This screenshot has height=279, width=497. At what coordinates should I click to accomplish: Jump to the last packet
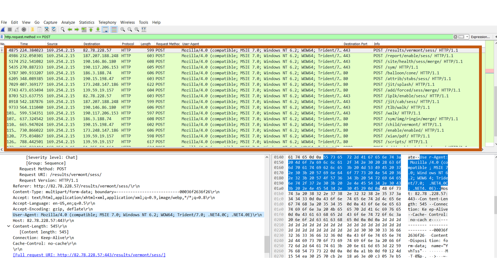pos(98,30)
